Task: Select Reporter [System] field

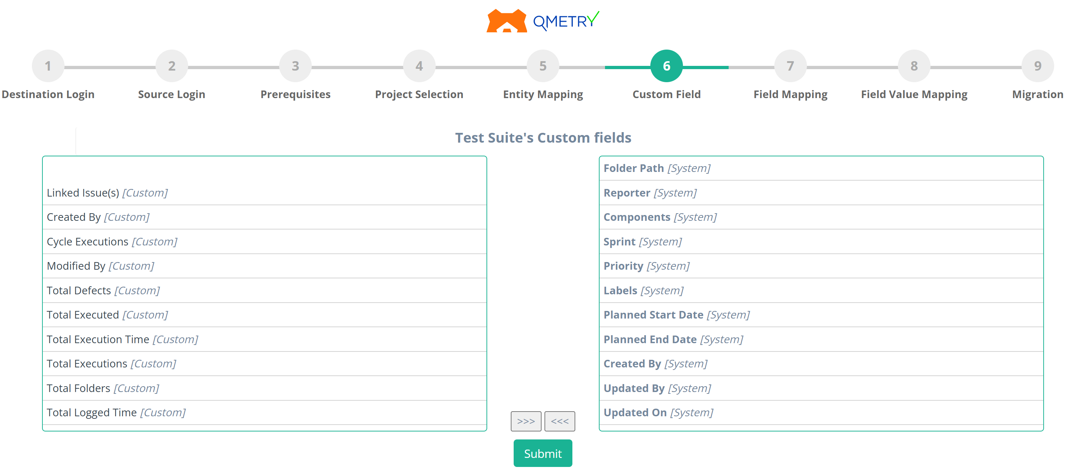Action: point(821,193)
